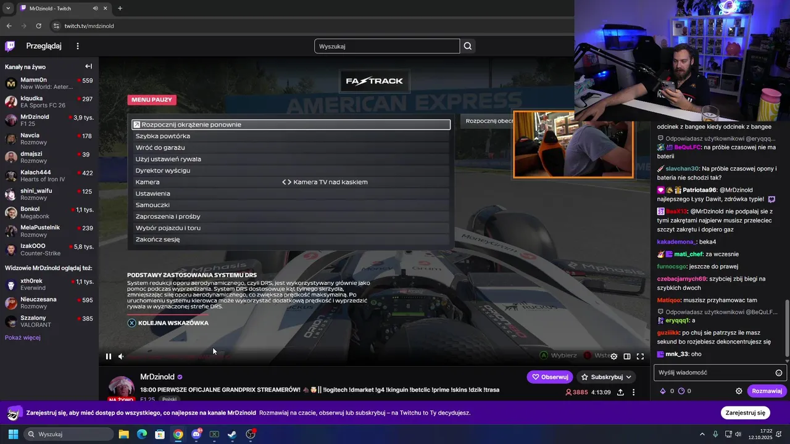The height and width of the screenshot is (444, 790).
Task: Open Kalach444 Hearts of Iron IV channel
Action: pos(49,176)
